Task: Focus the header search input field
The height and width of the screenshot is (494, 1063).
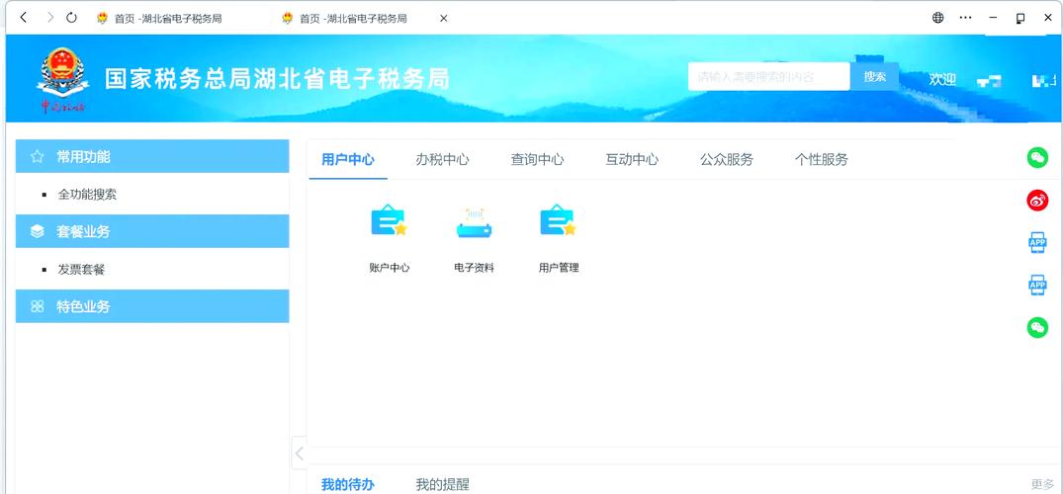Action: click(x=768, y=77)
